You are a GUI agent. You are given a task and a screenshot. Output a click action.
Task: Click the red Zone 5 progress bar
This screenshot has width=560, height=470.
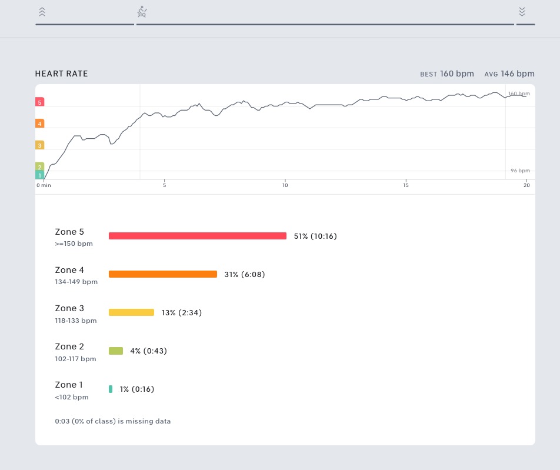198,236
